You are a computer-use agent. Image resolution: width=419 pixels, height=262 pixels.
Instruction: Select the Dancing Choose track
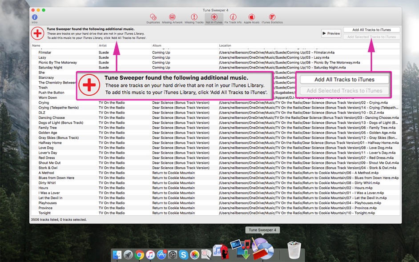pyautogui.click(x=215, y=117)
